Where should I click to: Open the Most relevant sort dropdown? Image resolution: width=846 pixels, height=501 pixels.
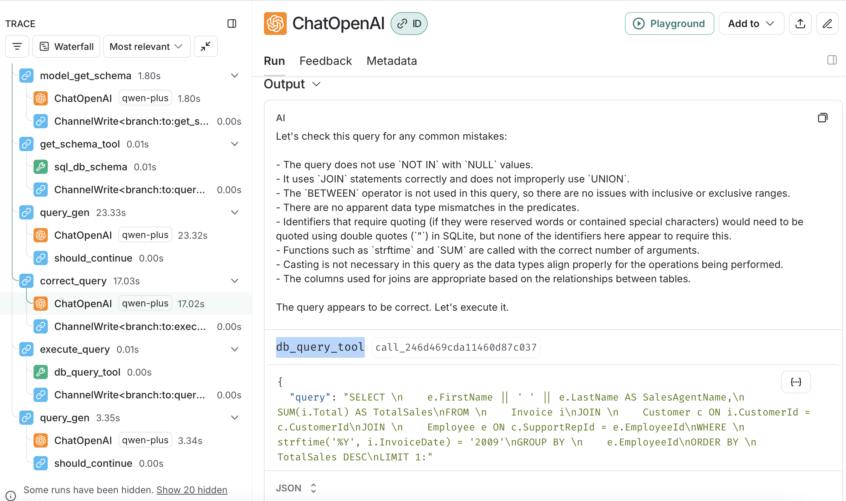coord(147,46)
